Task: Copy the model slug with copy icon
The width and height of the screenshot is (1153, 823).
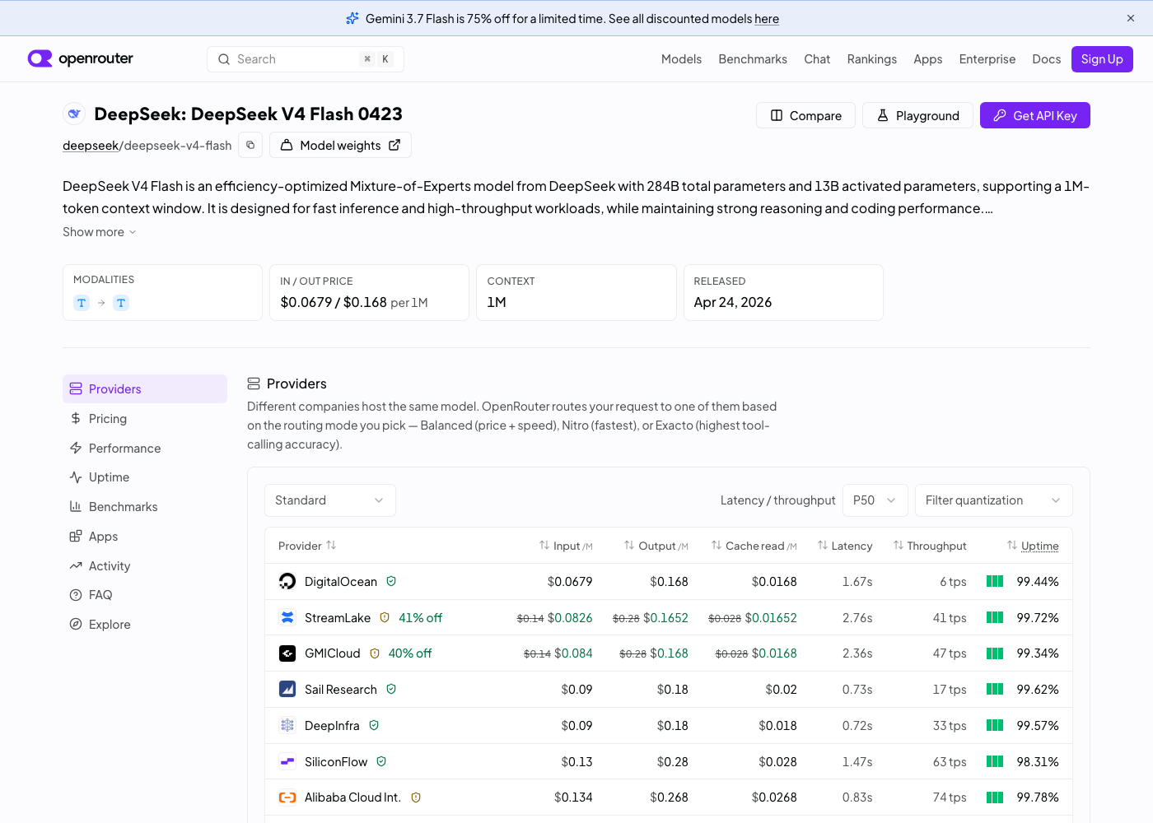Action: click(250, 145)
